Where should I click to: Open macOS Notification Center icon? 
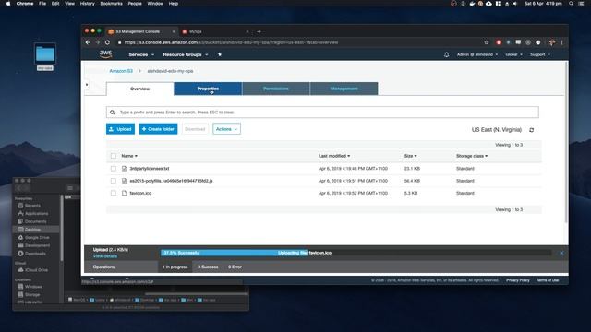click(581, 4)
